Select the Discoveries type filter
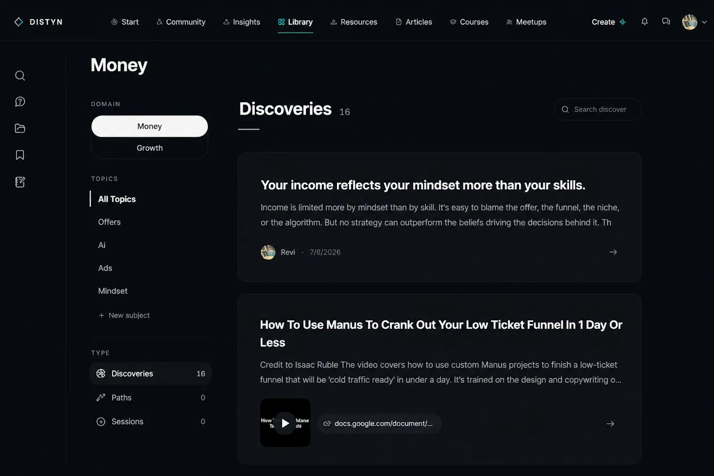Screen dimensions: 714x476 (x=150, y=373)
